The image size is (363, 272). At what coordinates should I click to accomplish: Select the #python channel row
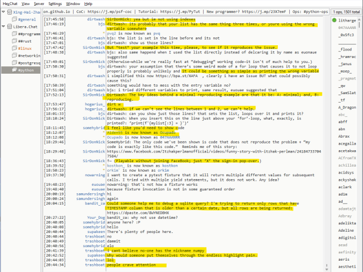21,70
